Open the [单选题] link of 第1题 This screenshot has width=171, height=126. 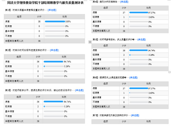[52, 10]
